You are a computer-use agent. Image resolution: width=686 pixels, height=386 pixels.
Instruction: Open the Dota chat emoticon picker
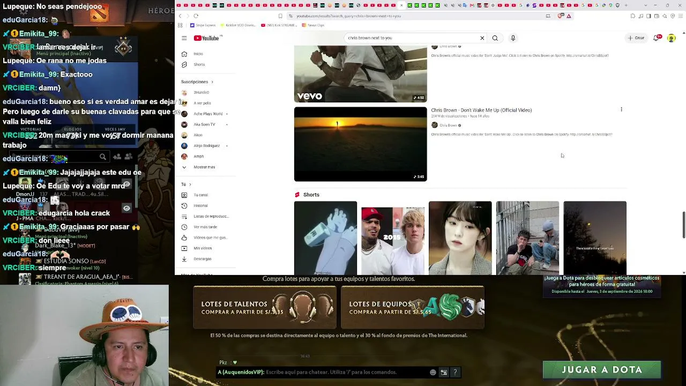point(433,372)
